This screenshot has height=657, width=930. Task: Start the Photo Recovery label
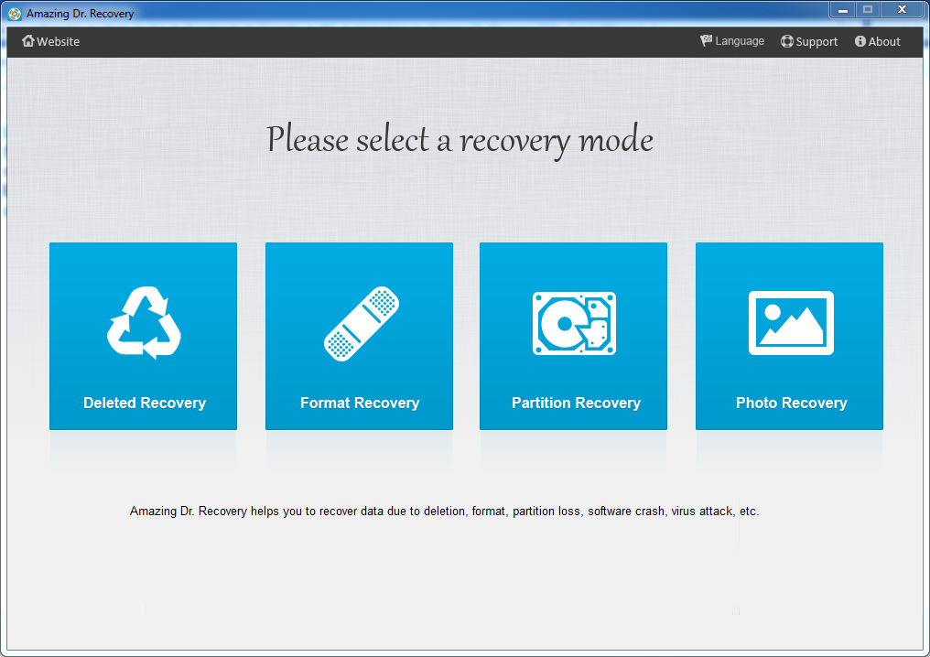791,404
